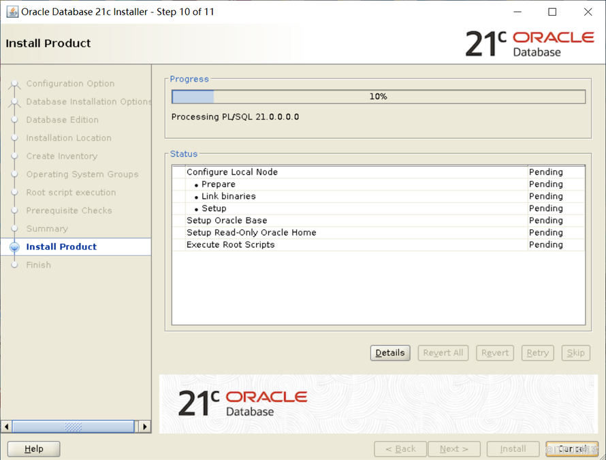This screenshot has width=606, height=460.
Task: Click the 10% installation progress bar
Action: pyautogui.click(x=379, y=97)
